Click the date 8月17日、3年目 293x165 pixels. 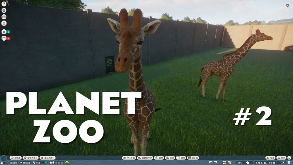[x=265, y=163]
